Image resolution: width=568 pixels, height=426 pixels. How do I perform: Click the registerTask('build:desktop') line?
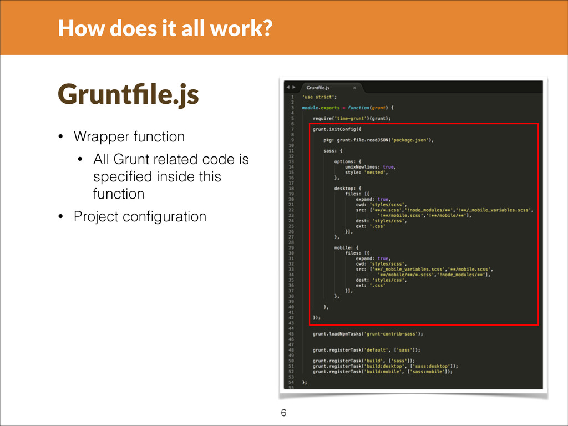click(x=386, y=366)
